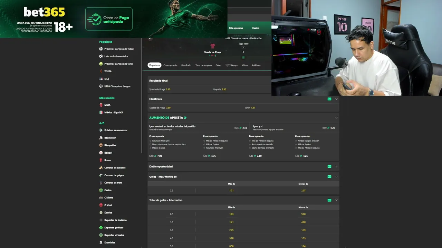Click the Carreras de trote icon
The height and width of the screenshot is (248, 442).
pos(101,183)
